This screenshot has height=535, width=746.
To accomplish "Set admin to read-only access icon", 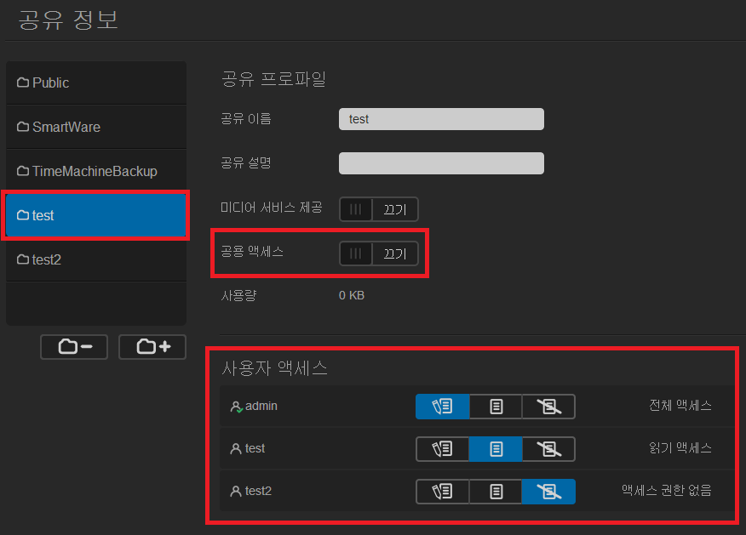I will click(496, 407).
